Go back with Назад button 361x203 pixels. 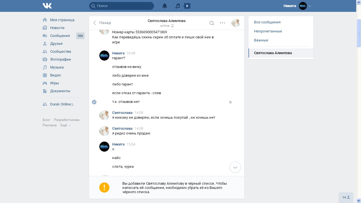point(102,23)
